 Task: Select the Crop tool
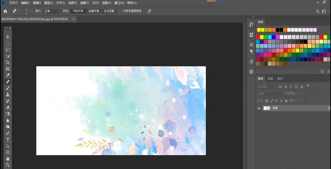[8, 63]
